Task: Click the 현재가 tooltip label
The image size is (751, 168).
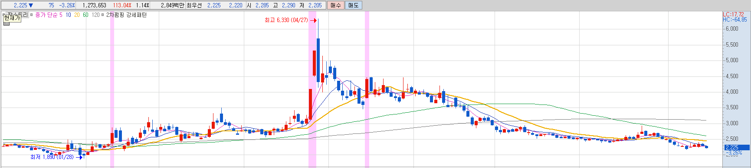Action: pos(12,18)
